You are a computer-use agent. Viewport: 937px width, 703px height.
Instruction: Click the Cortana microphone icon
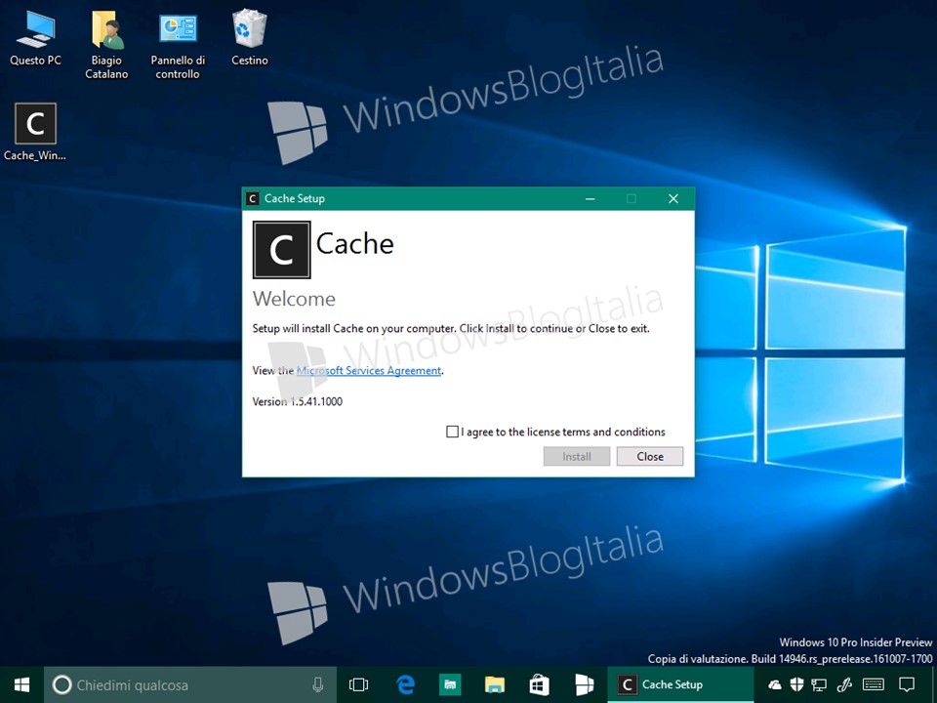point(318,685)
